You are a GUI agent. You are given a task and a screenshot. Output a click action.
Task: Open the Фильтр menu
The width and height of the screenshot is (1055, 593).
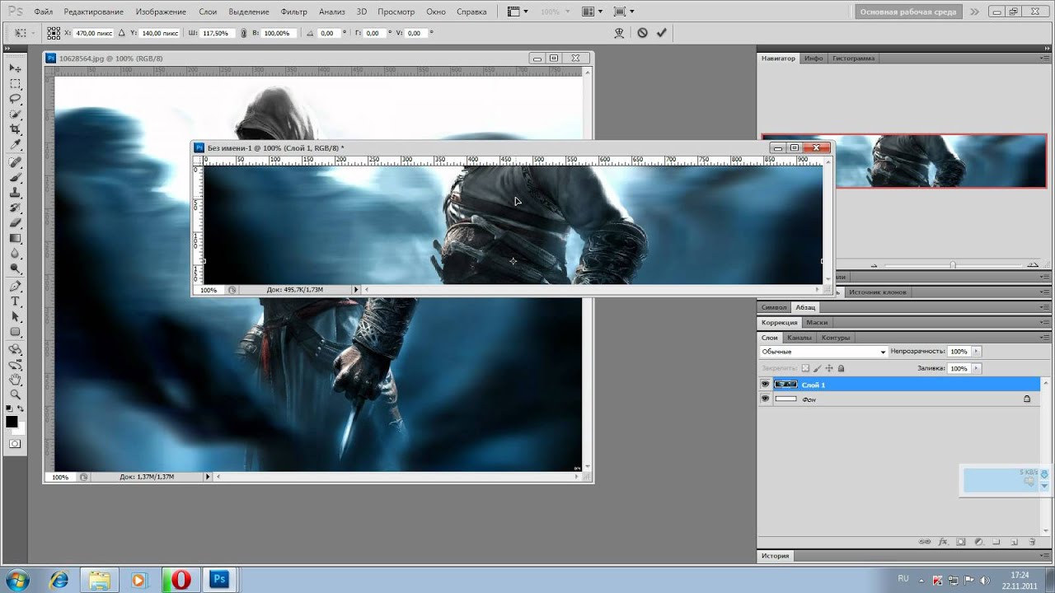coord(293,12)
